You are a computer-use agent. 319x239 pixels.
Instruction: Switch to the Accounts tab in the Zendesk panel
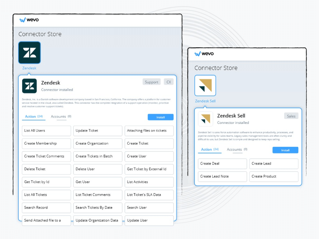tap(59, 116)
